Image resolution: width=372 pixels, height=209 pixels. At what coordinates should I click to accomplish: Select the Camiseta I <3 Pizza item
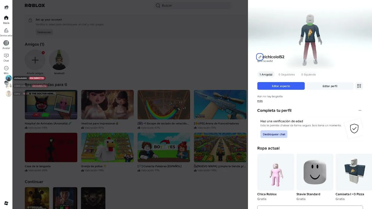click(x=354, y=172)
